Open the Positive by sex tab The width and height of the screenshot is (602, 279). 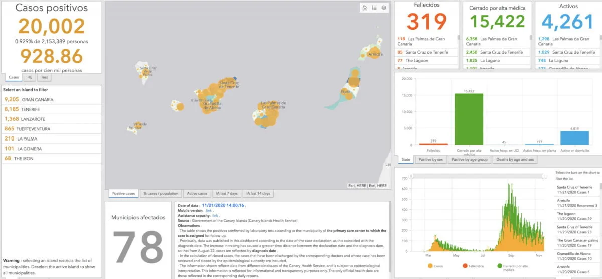pyautogui.click(x=430, y=160)
